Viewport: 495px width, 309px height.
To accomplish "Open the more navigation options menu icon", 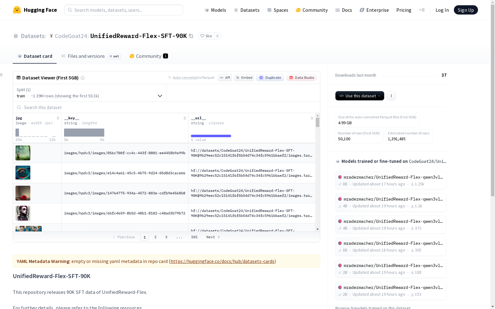I will (x=422, y=10).
